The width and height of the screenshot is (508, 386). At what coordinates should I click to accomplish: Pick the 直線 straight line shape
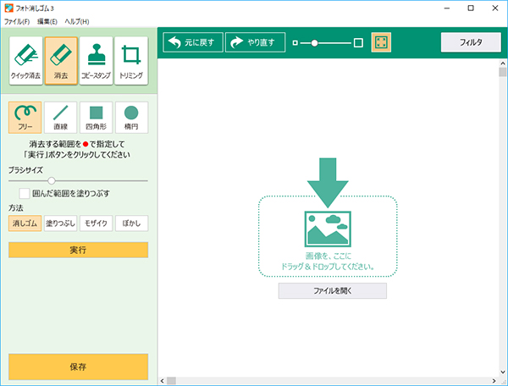pos(61,118)
